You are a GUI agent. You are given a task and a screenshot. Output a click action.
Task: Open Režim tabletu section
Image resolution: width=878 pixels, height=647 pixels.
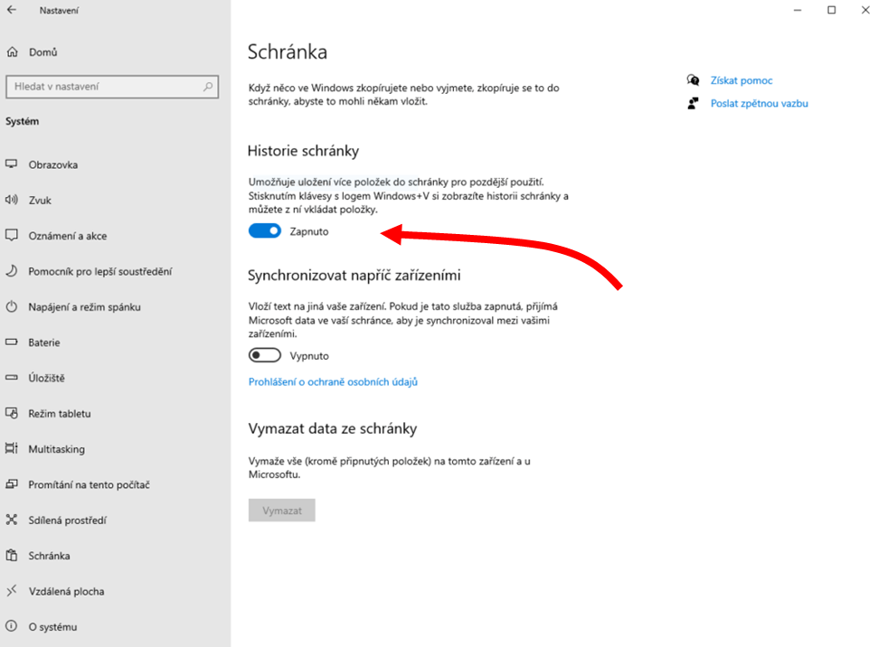pyautogui.click(x=60, y=414)
